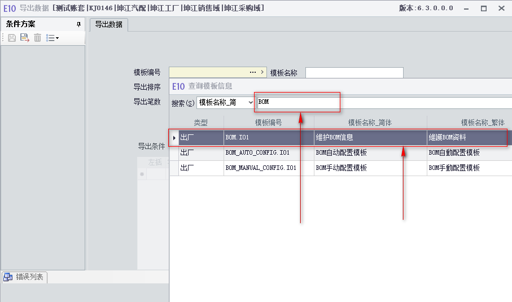
Task: Sort by the 模板名称_简体 column header
Action: click(370, 122)
